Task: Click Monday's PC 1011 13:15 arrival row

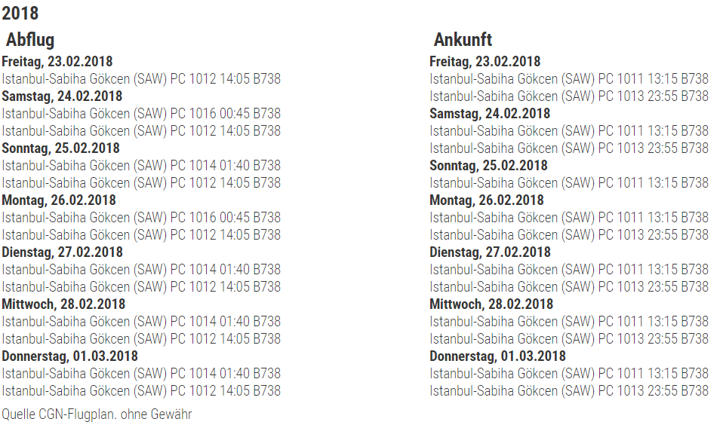Action: [569, 217]
